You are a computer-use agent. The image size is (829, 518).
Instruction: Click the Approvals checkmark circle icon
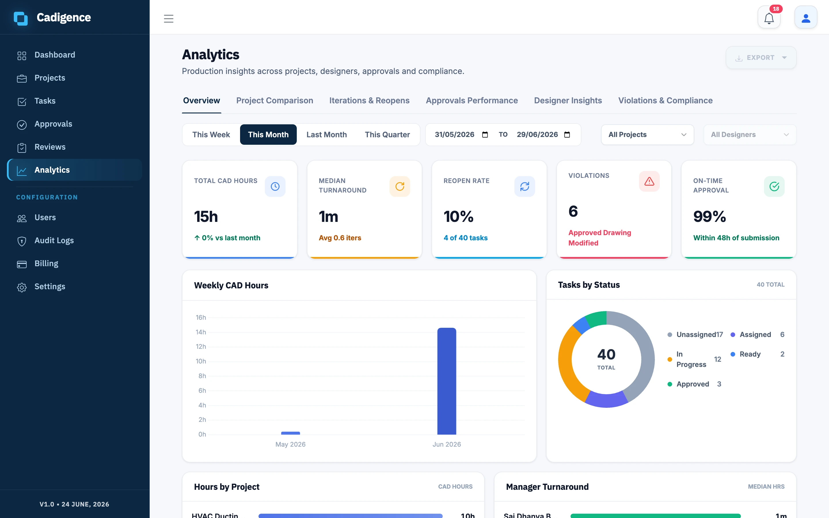22,124
